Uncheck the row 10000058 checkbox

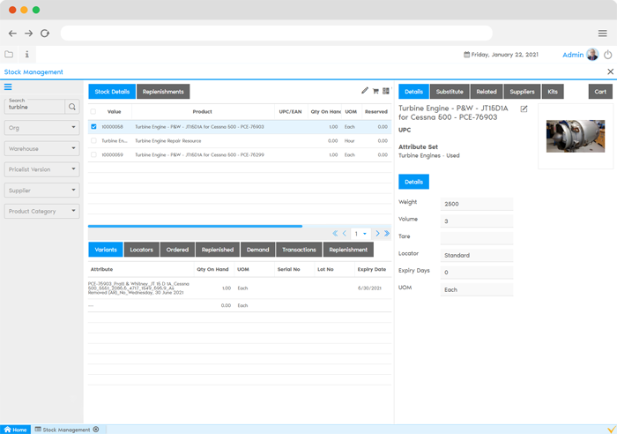93,126
